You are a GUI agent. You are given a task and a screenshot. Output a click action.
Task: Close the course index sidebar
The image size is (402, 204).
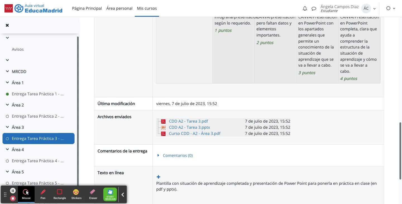[x=7, y=25]
